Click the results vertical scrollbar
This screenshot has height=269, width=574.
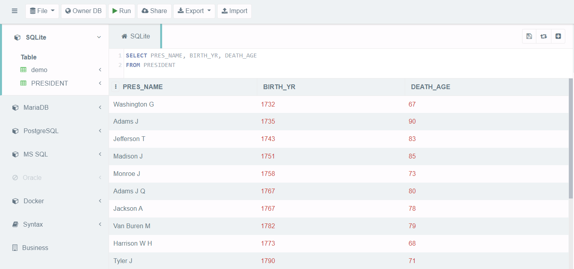click(x=570, y=139)
